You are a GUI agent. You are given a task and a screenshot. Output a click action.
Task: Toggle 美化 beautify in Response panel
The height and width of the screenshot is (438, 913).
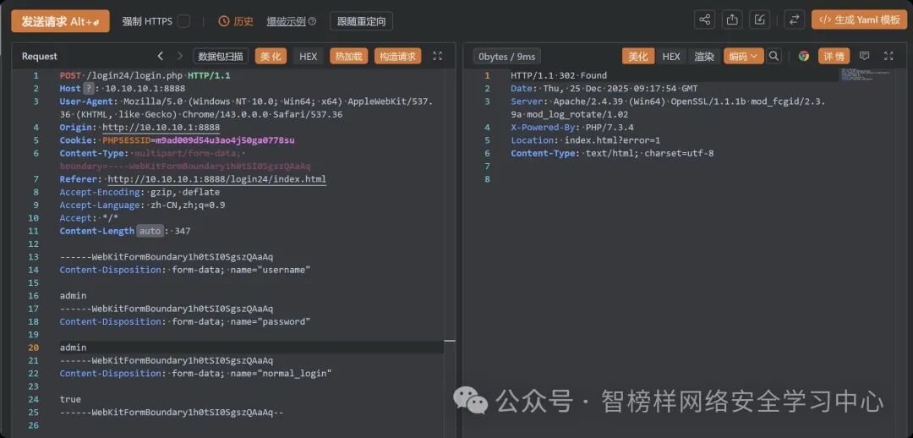(638, 56)
